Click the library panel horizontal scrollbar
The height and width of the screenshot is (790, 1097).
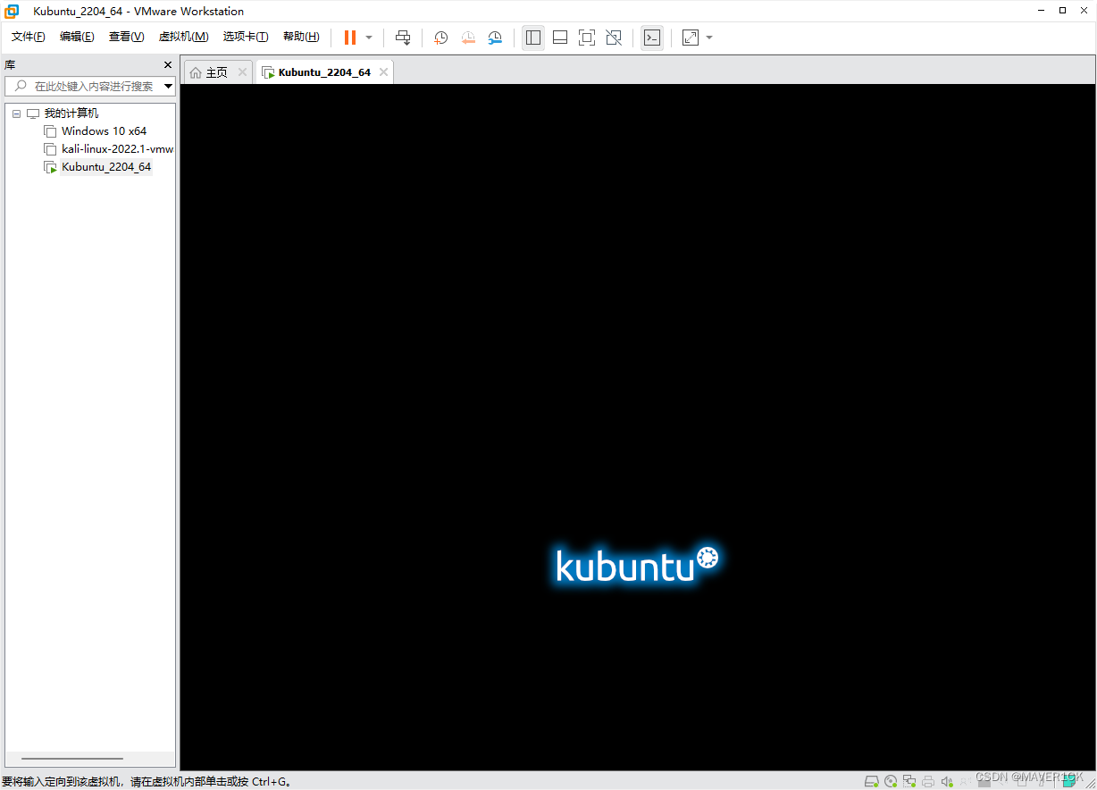point(71,758)
